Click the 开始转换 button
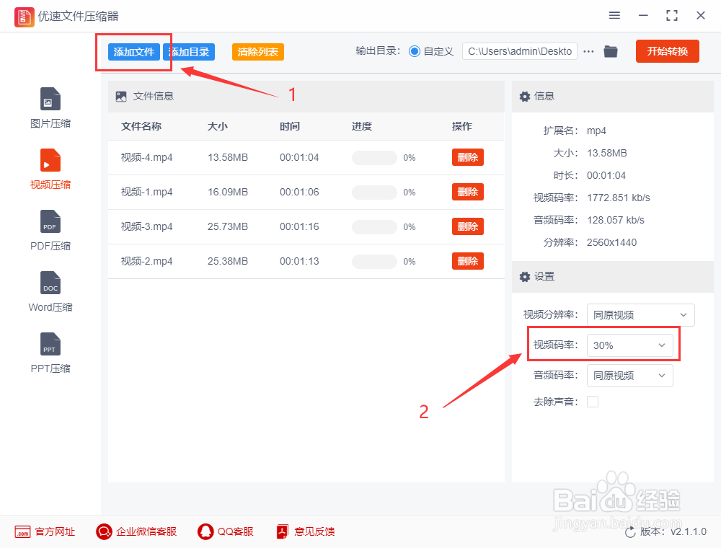The height and width of the screenshot is (548, 721). coord(667,51)
